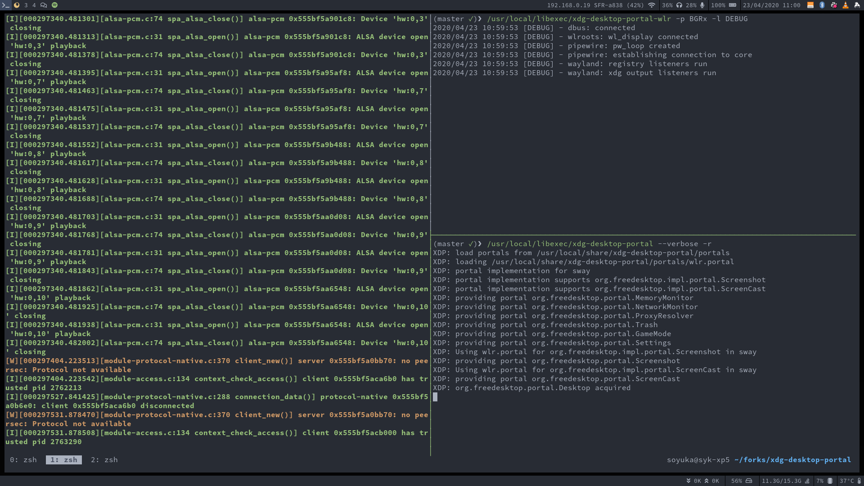864x486 pixels.
Task: Switch to the terminal workspace icon
Action: click(x=5, y=5)
